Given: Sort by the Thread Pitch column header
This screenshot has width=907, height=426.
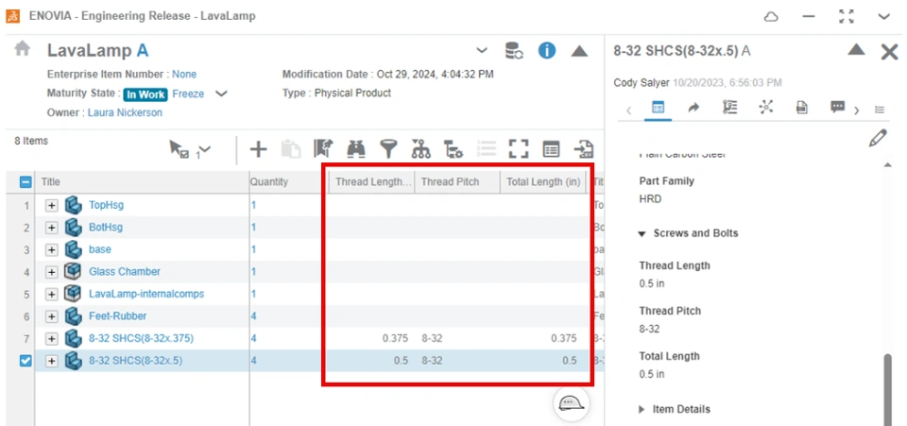Looking at the screenshot, I should [457, 182].
